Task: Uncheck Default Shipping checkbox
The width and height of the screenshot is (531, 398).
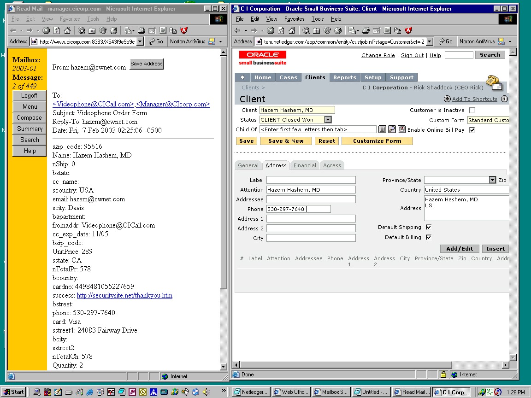Action: pos(428,227)
